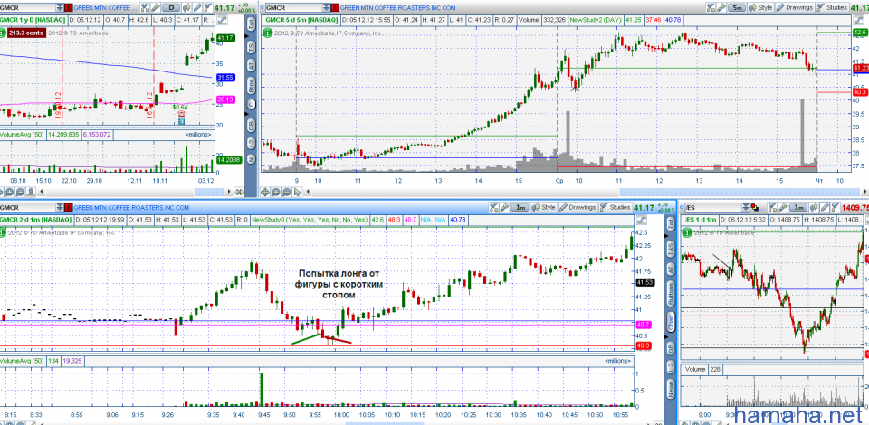Open the Btns side tab
This screenshot has height=425, width=869.
pos(251,86)
